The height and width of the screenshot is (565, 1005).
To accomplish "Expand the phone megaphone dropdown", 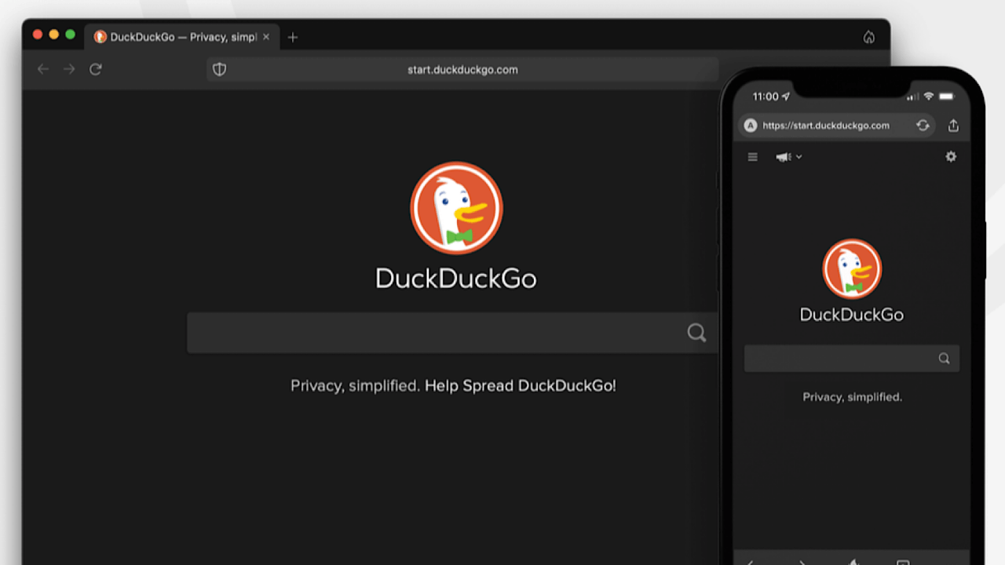I will [x=789, y=157].
